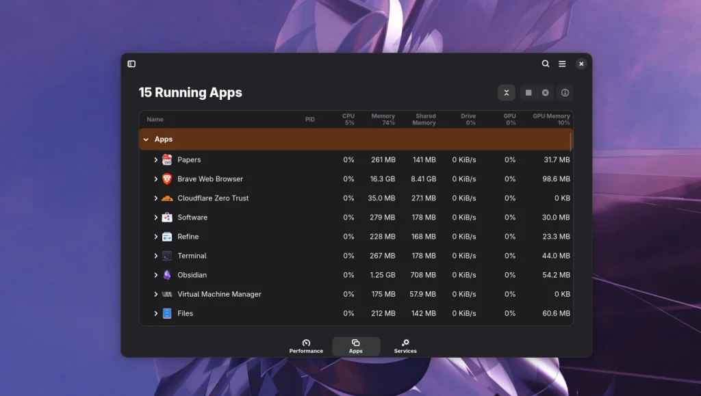This screenshot has width=701, height=396.
Task: Sort apps by the Memory column
Action: point(383,118)
